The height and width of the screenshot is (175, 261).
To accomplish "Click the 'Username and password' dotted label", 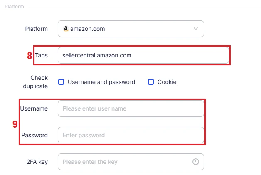I will 101,82.
